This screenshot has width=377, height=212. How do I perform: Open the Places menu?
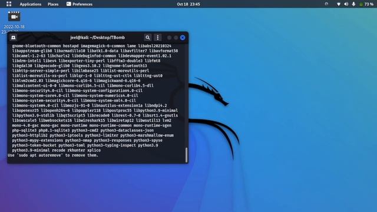53,4
